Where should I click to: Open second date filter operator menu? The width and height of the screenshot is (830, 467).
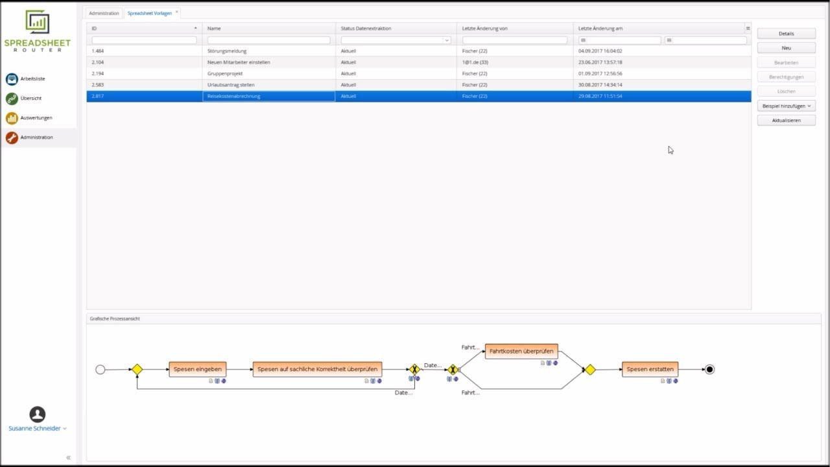pos(669,40)
